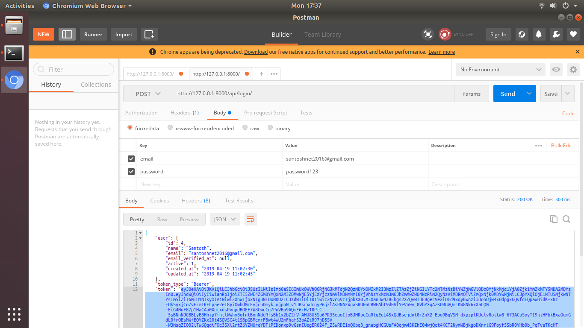The height and width of the screenshot is (328, 584).
Task: Uncheck the password parameter checkbox
Action: (131, 172)
